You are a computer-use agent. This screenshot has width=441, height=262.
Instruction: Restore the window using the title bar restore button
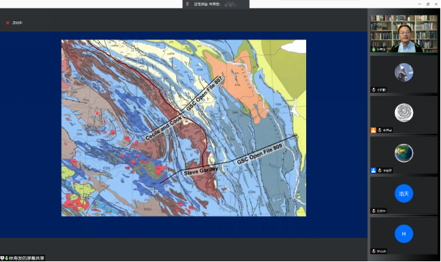click(427, 4)
